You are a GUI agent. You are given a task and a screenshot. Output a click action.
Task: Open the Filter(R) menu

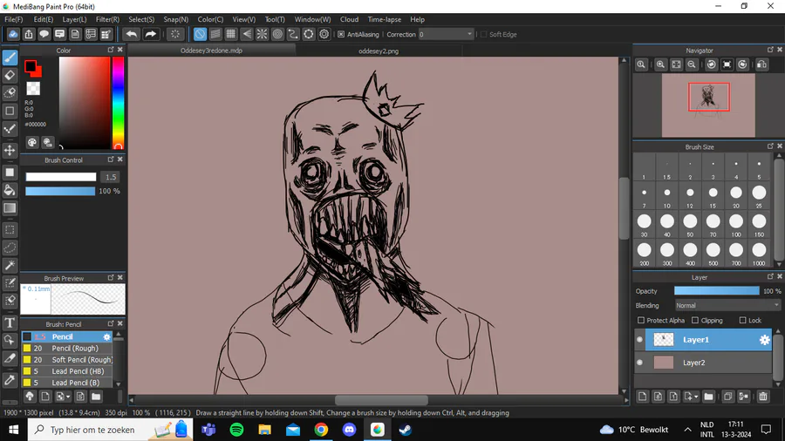coord(107,19)
